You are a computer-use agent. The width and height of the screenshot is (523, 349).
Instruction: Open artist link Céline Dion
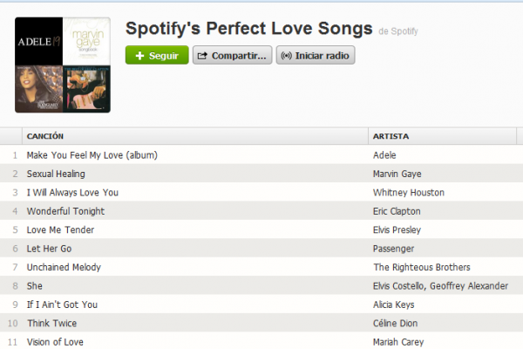395,324
